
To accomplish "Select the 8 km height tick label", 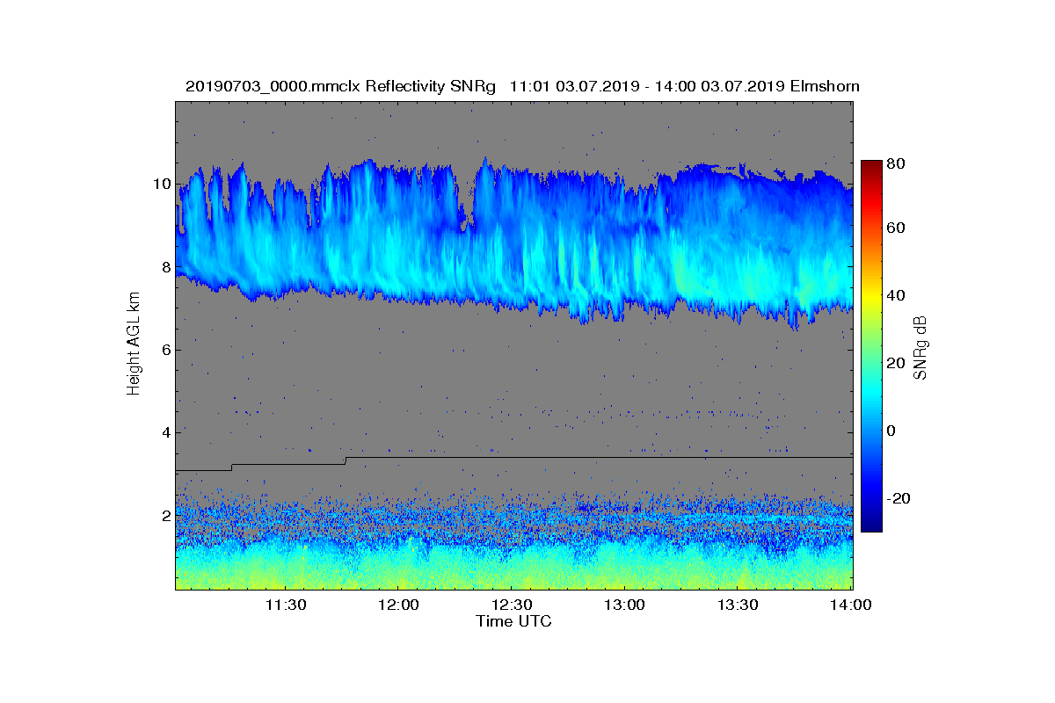I will tap(166, 267).
